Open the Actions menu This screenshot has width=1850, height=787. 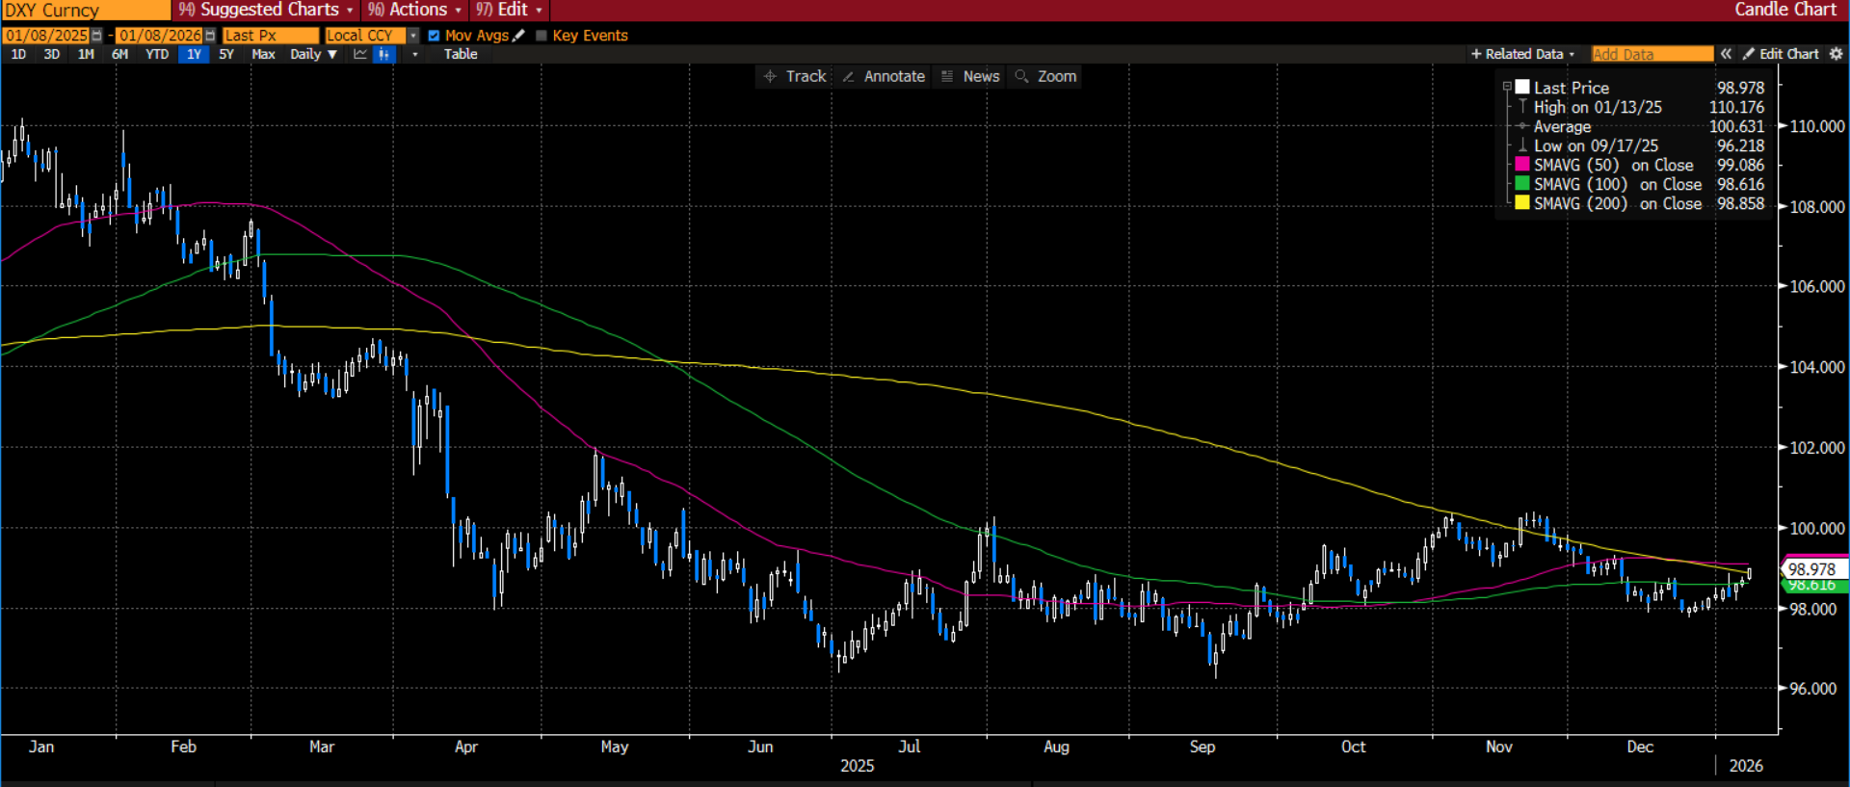click(415, 10)
